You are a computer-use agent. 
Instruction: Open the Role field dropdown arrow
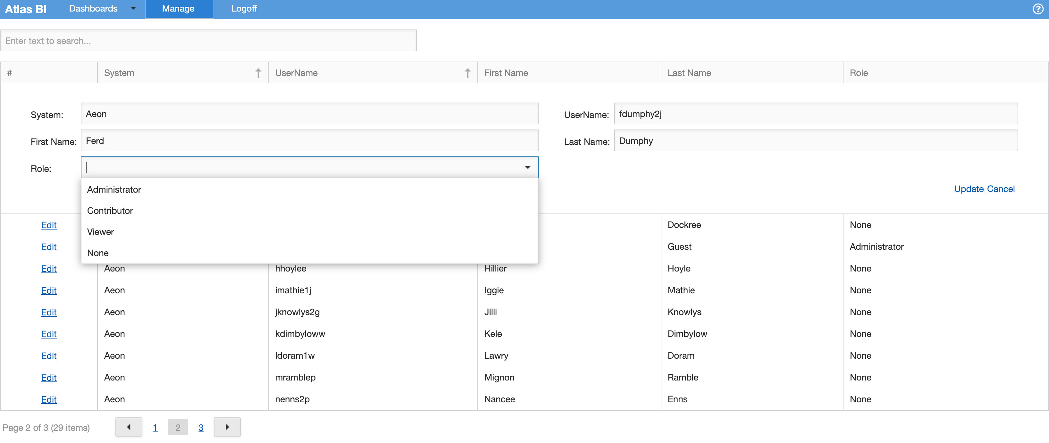pos(527,167)
